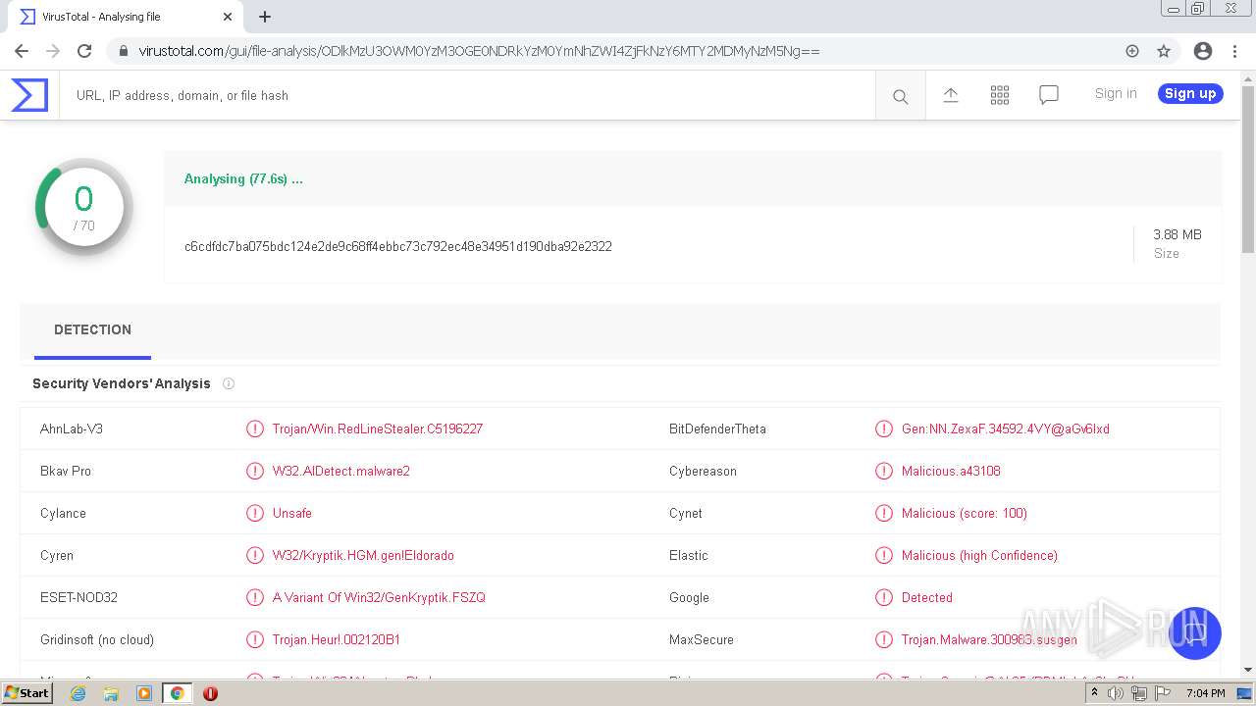Viewport: 1256px width, 706px height.
Task: Click Malicious.a43108 result
Action: pyautogui.click(x=951, y=471)
